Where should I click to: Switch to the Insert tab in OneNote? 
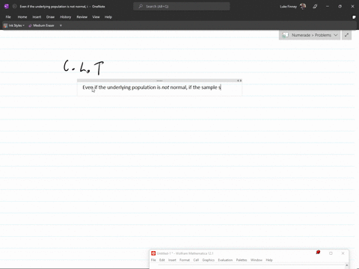[x=37, y=17]
